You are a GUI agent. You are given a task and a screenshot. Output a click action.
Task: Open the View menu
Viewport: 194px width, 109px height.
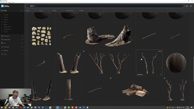point(6,2)
